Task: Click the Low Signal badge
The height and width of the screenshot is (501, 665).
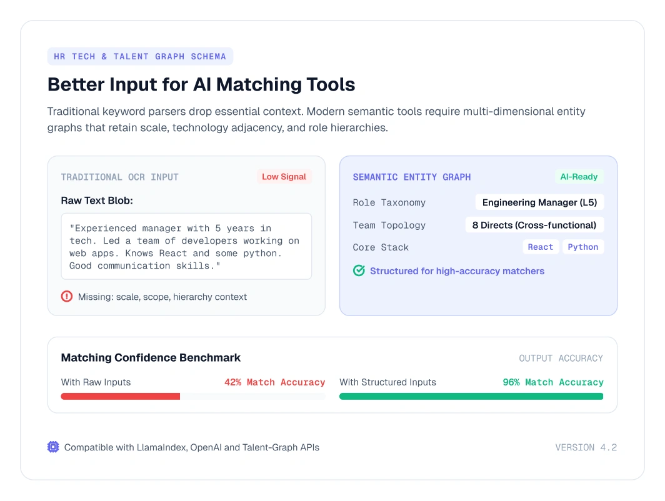Action: [x=284, y=177]
